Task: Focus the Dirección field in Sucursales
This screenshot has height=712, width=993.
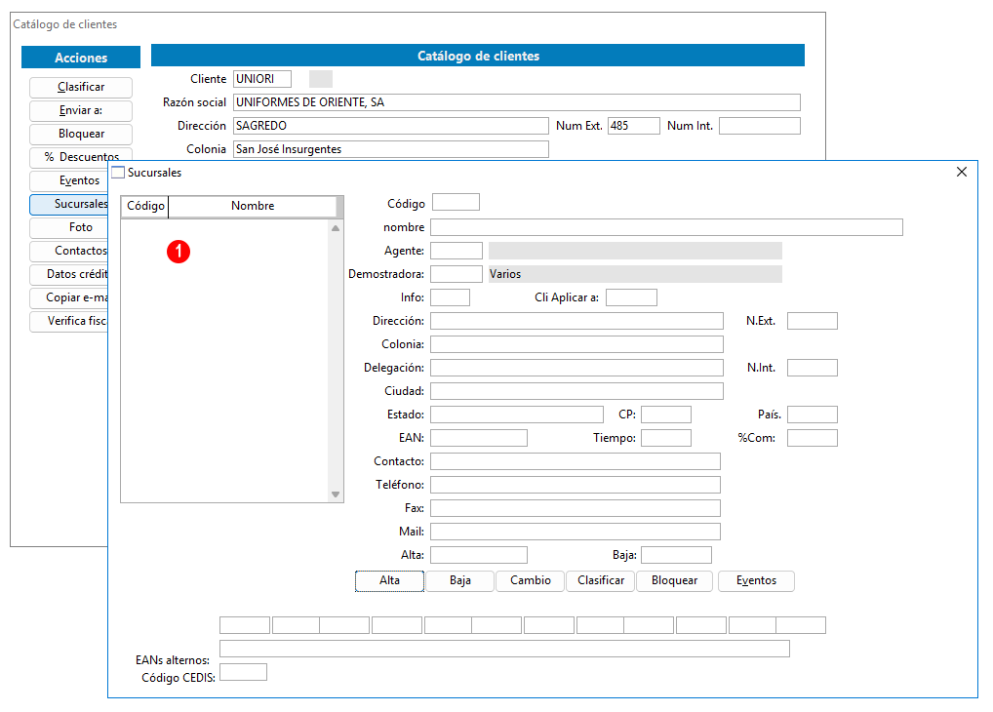Action: tap(576, 321)
